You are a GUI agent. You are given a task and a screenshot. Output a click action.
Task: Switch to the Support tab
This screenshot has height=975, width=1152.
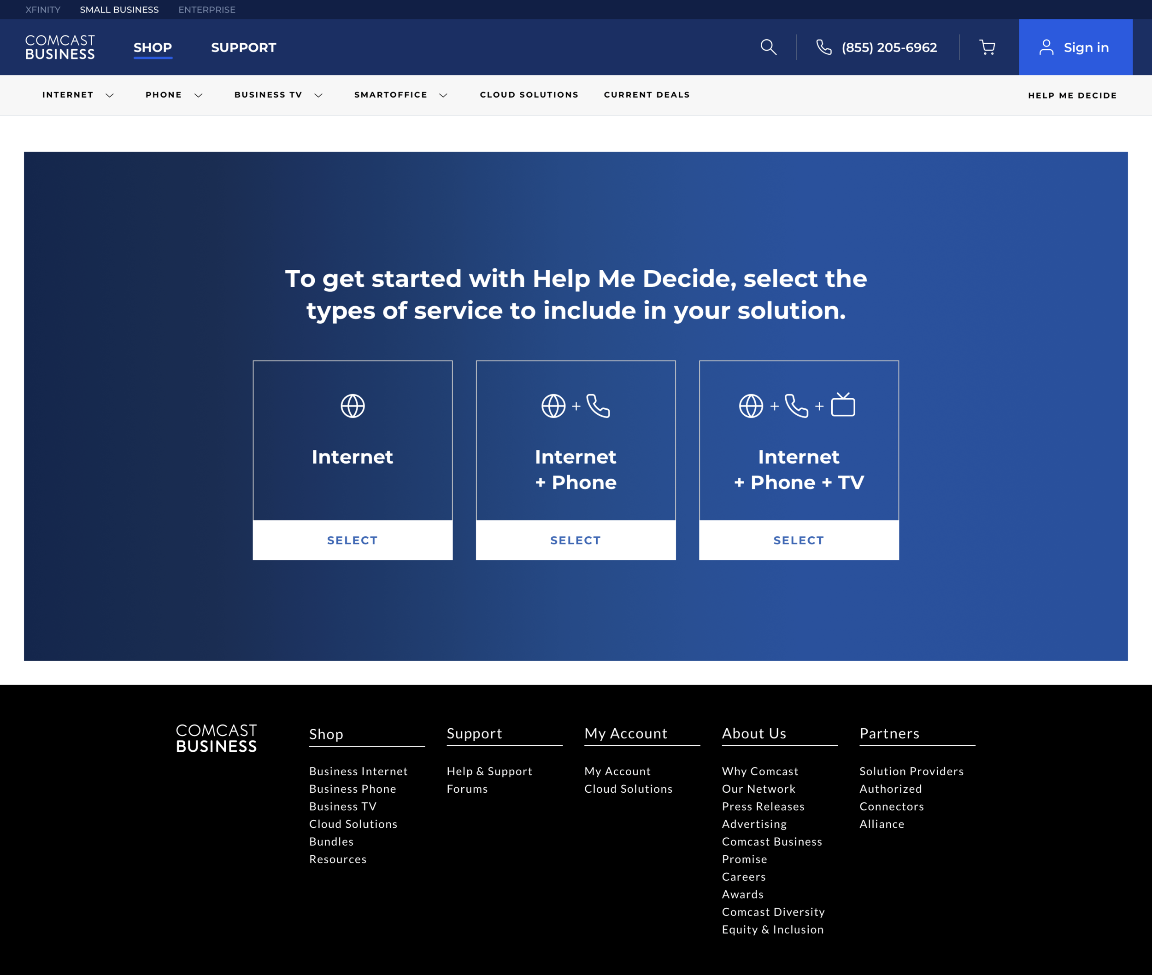(x=243, y=47)
